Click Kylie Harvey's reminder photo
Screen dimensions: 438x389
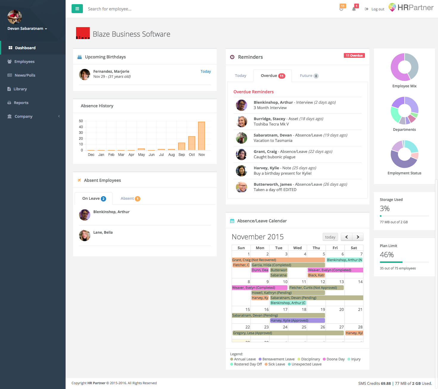(x=242, y=171)
